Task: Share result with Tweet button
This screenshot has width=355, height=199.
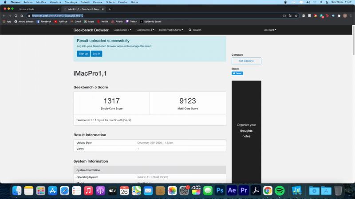Action: [237, 73]
